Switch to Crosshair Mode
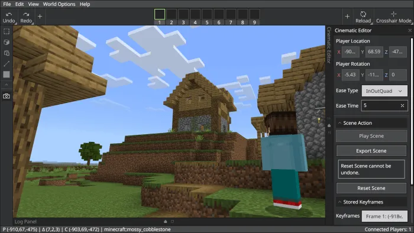Image resolution: width=414 pixels, height=233 pixels. coord(393,17)
